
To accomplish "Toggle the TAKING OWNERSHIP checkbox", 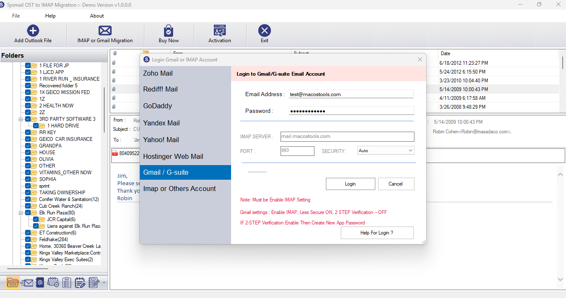I will coord(28,193).
